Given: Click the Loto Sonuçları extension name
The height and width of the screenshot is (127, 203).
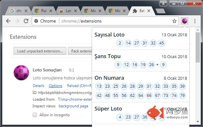Looking at the screenshot, I should point(47,70).
